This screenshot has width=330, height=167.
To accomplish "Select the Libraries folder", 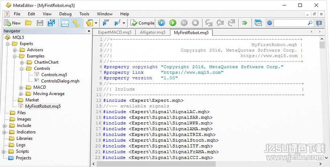I will coord(24,138).
